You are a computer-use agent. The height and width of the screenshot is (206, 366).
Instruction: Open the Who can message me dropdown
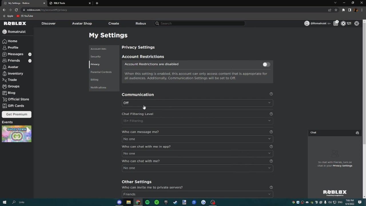click(197, 139)
